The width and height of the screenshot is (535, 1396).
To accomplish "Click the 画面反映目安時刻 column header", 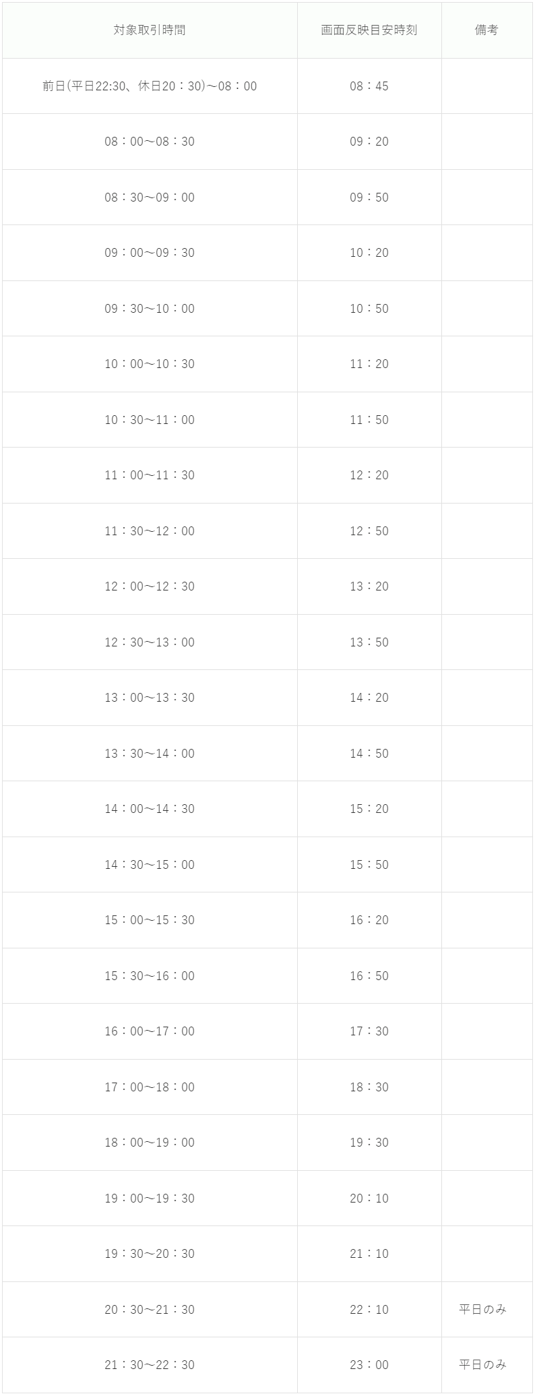I will pos(369,30).
